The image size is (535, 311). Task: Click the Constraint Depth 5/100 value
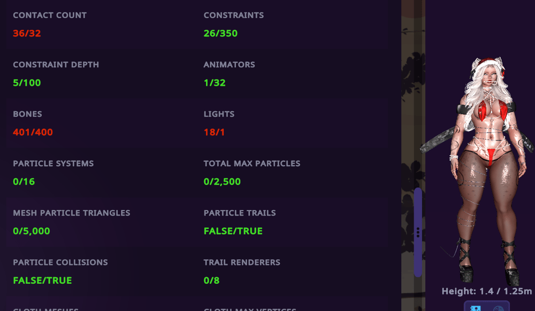point(27,83)
